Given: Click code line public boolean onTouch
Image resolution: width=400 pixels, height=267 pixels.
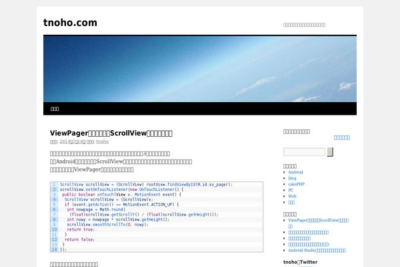Looking at the screenshot, I should [x=122, y=194].
